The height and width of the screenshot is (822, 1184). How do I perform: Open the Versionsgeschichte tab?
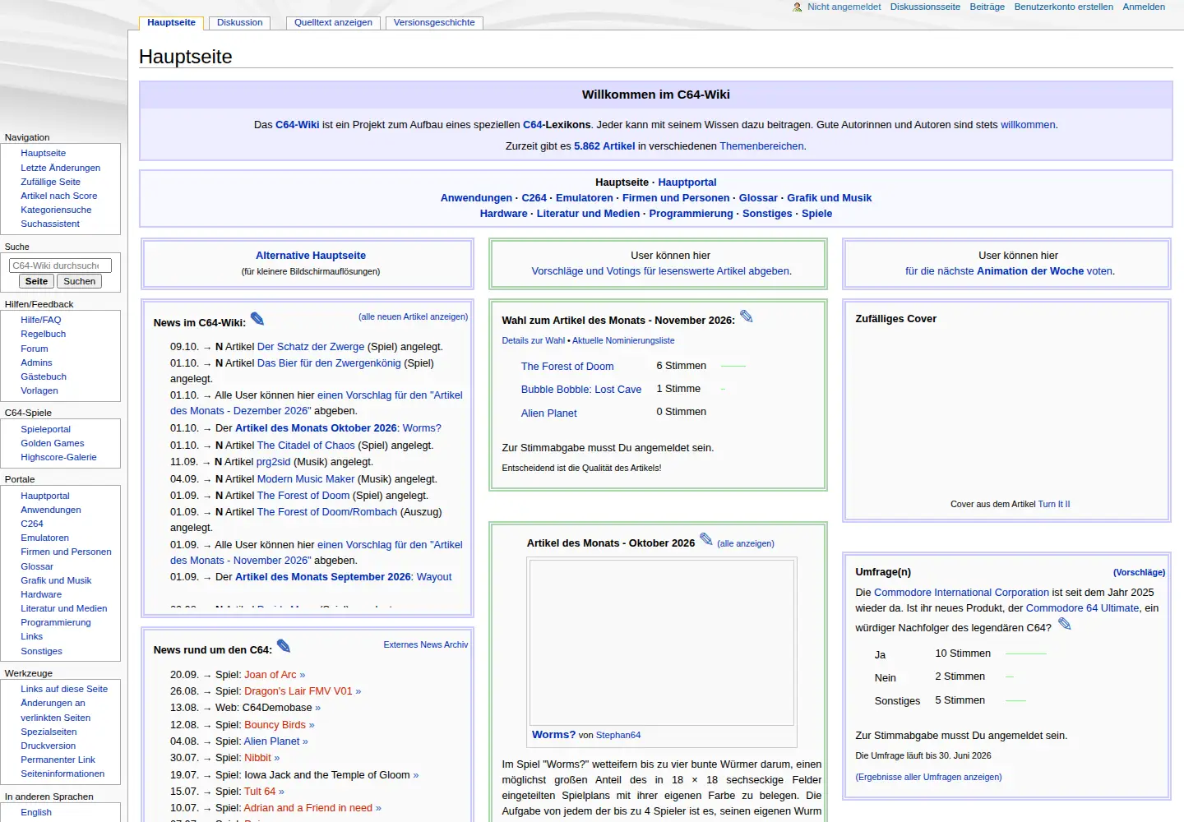[x=434, y=23]
